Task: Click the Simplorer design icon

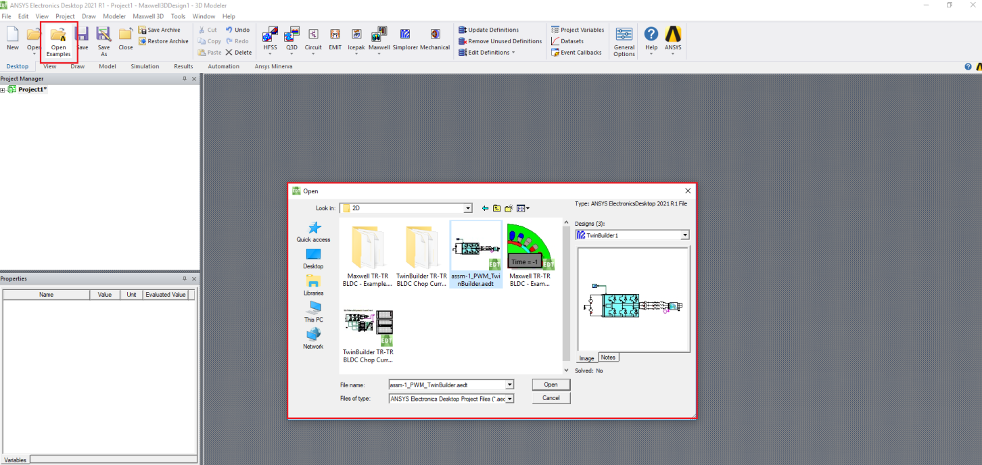Action: pos(405,35)
